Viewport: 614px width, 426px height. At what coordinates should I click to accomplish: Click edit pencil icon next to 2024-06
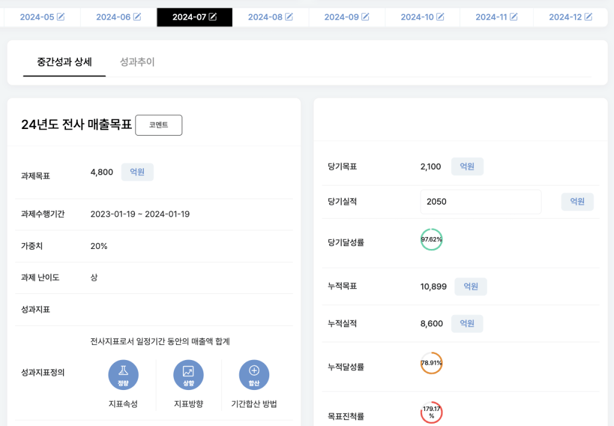(x=137, y=17)
